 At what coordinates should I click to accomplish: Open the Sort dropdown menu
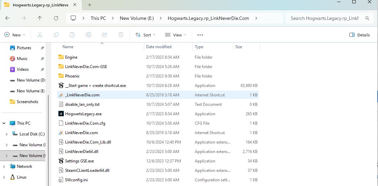(145, 35)
